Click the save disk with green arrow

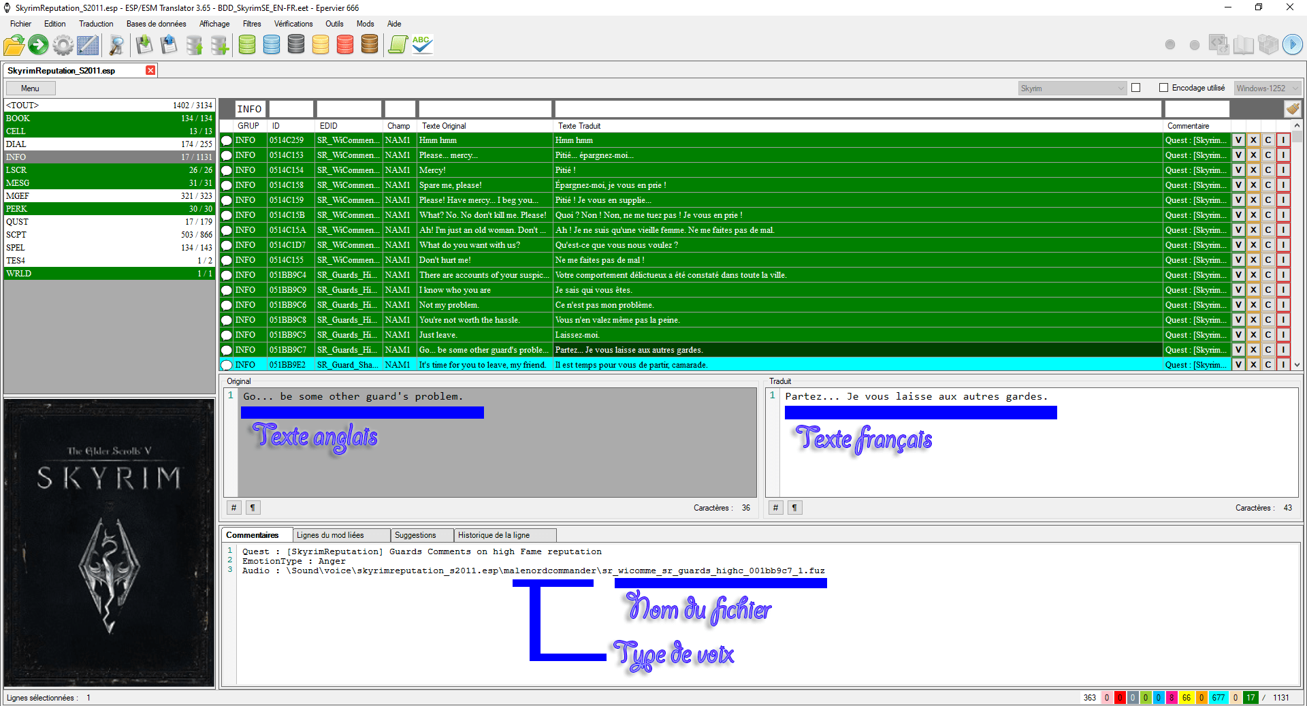pos(144,46)
